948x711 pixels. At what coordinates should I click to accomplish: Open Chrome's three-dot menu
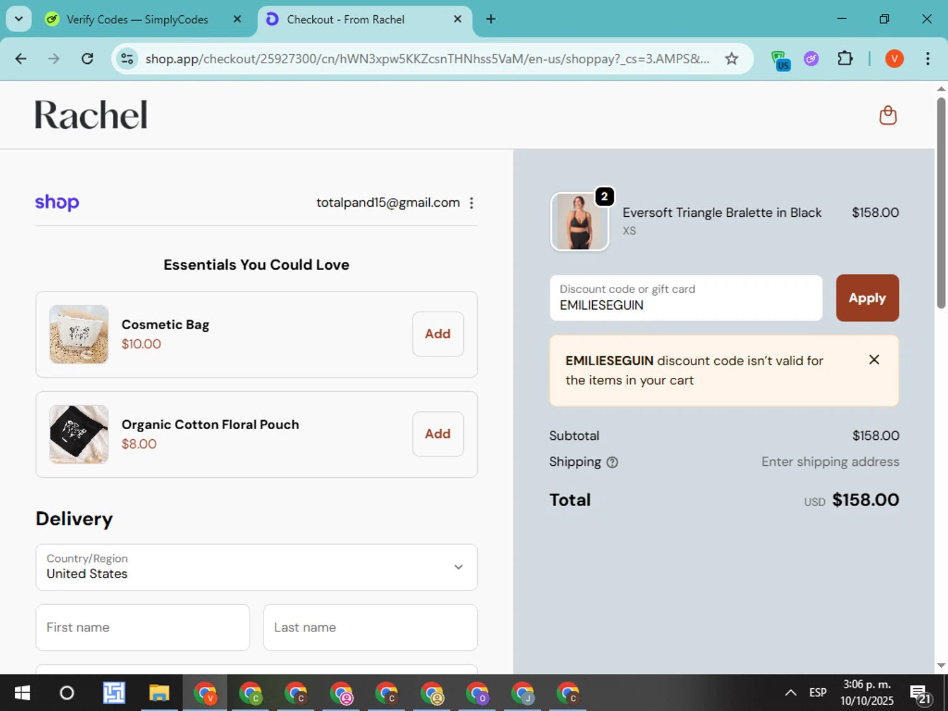pyautogui.click(x=928, y=59)
